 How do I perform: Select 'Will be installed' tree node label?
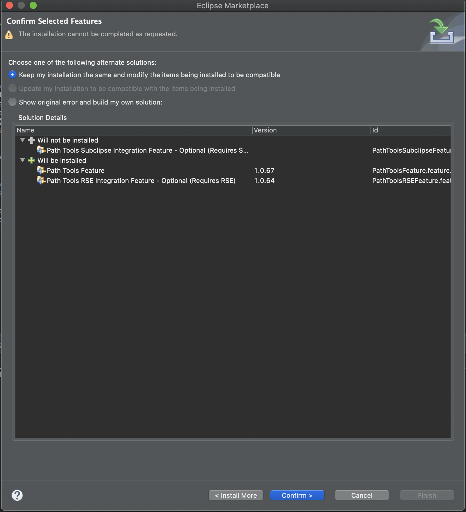pos(62,160)
